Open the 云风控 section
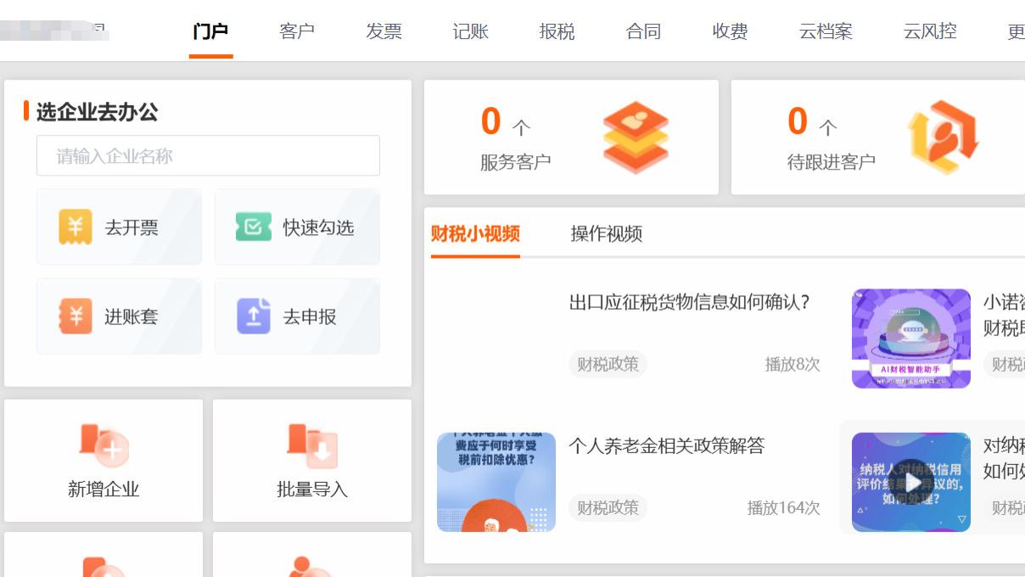 [x=930, y=31]
